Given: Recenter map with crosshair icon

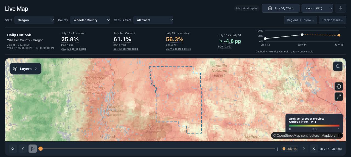Looking at the screenshot, I should point(339,86).
